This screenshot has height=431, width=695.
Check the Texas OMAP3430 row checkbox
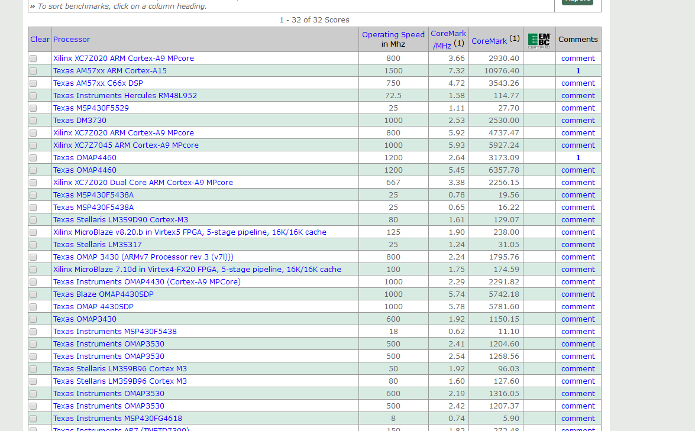pos(33,319)
